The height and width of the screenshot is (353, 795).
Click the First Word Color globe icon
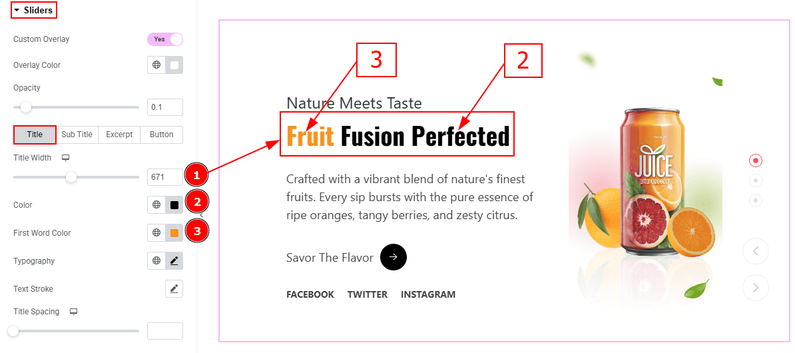click(156, 233)
